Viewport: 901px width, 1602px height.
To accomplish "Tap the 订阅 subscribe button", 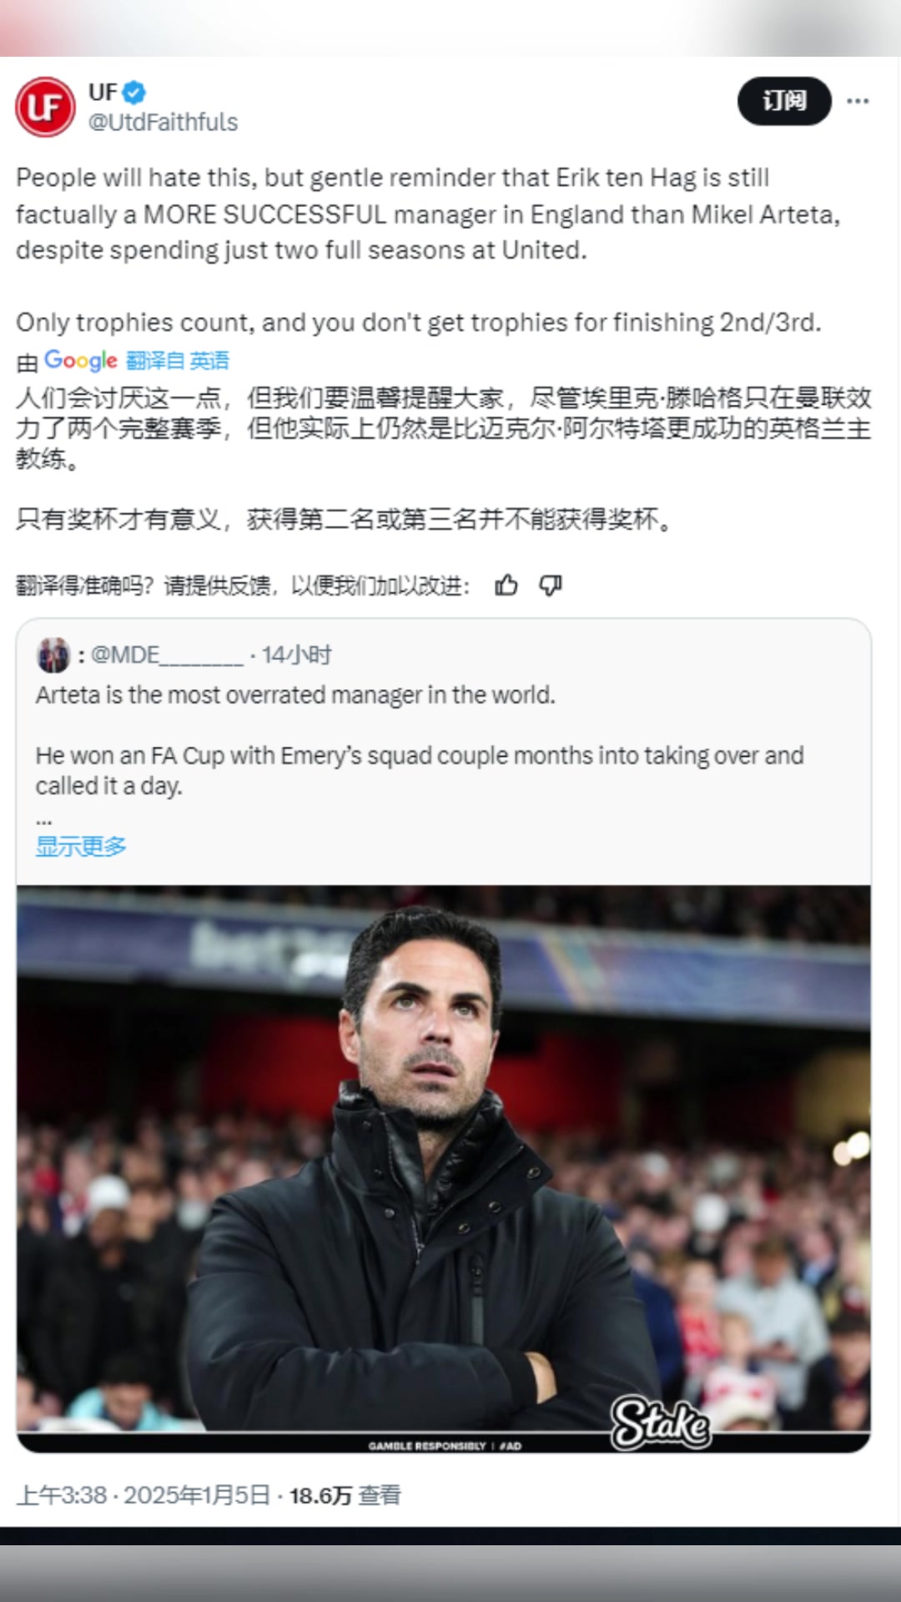I will pos(784,101).
